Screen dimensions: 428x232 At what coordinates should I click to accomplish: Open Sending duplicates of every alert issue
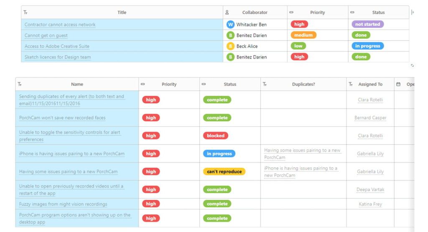click(72, 100)
